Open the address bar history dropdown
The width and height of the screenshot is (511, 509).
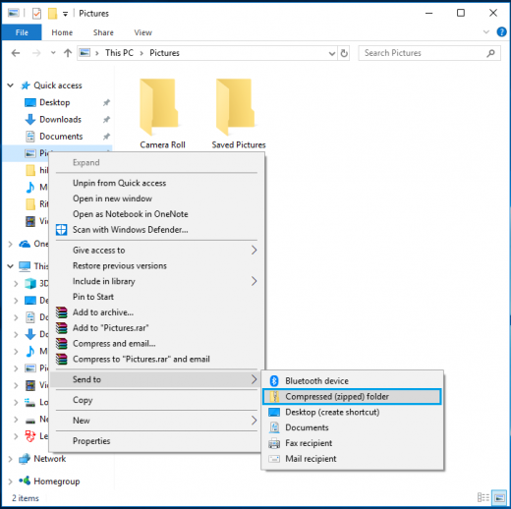pos(332,53)
